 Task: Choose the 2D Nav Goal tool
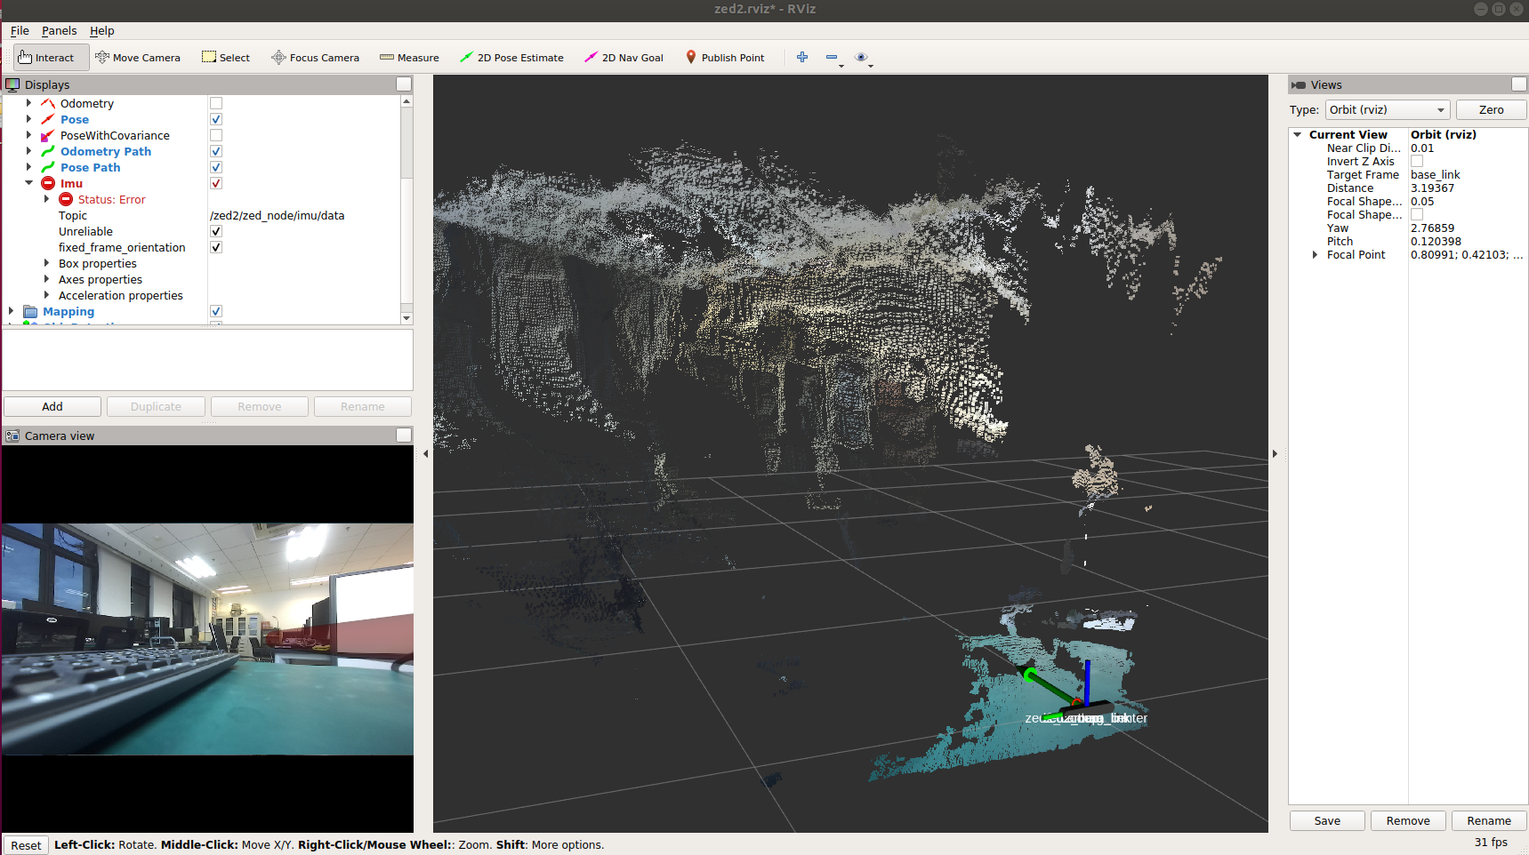[x=624, y=57]
